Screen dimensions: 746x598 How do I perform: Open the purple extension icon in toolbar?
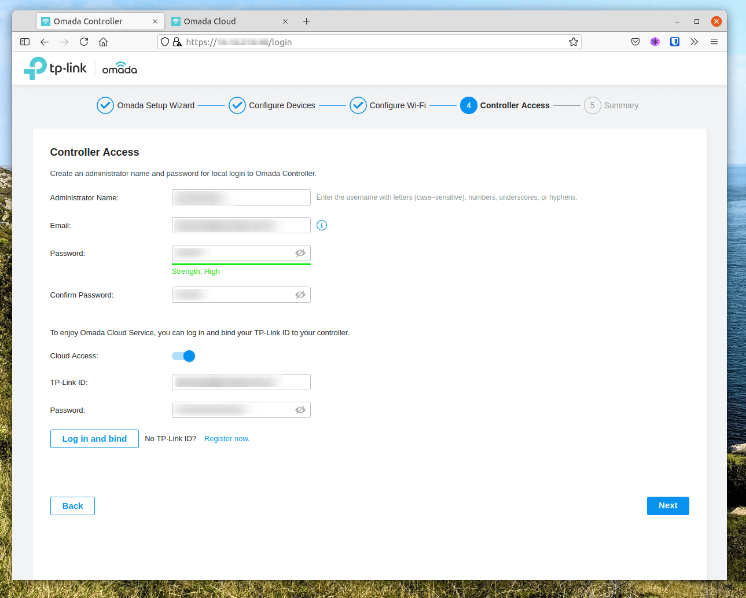coord(655,42)
